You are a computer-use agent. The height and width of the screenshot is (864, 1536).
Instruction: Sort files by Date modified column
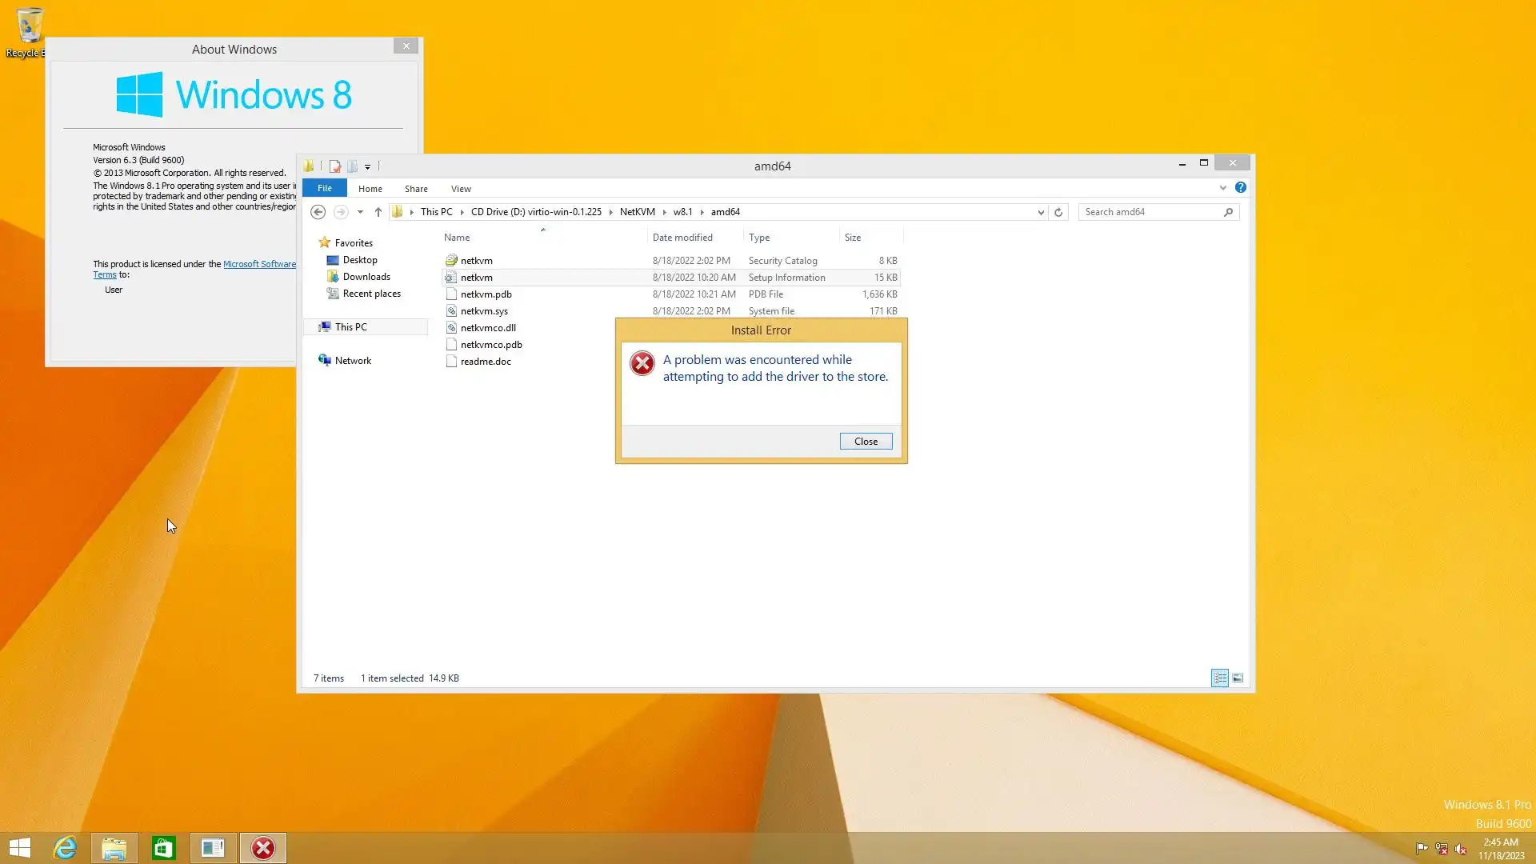click(x=682, y=238)
